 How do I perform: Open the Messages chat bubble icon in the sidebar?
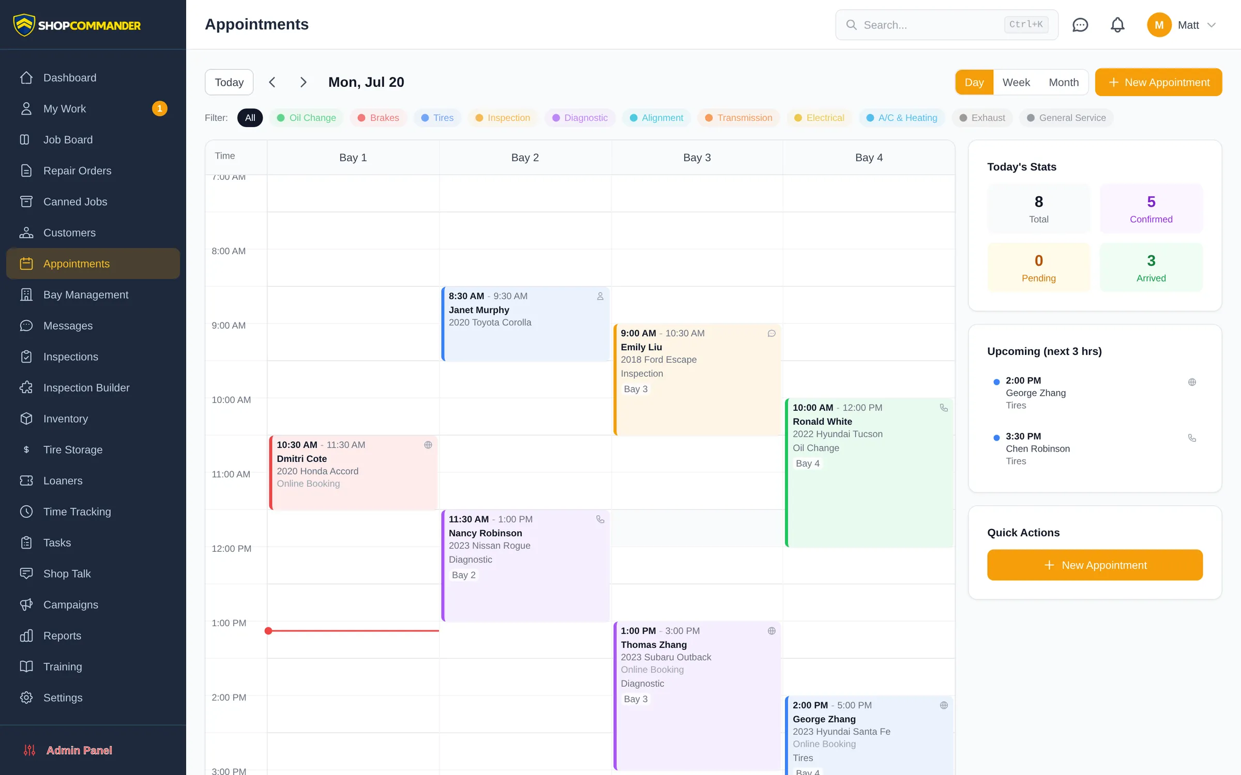coord(26,326)
